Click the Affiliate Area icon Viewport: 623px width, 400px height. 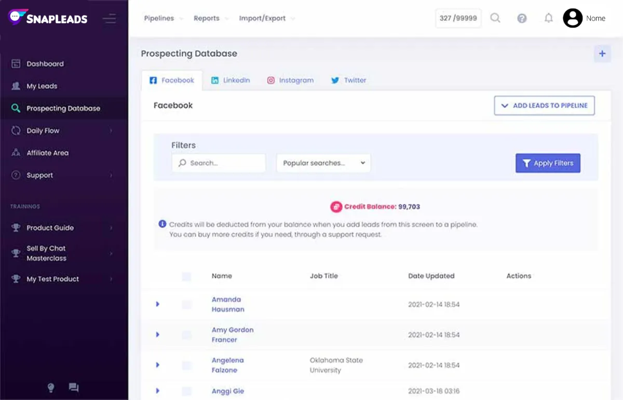tap(16, 153)
